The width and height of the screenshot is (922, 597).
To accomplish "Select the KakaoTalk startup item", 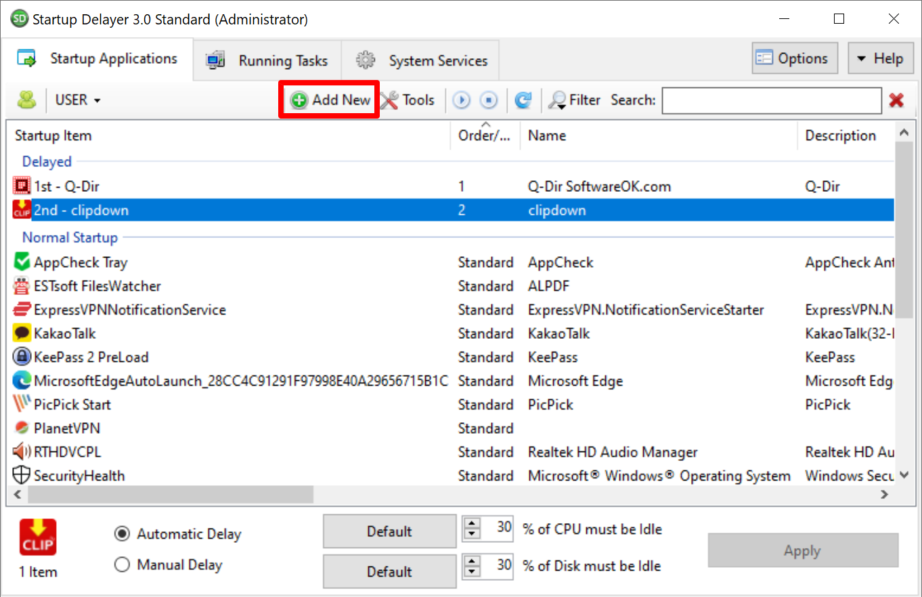I will (x=65, y=333).
